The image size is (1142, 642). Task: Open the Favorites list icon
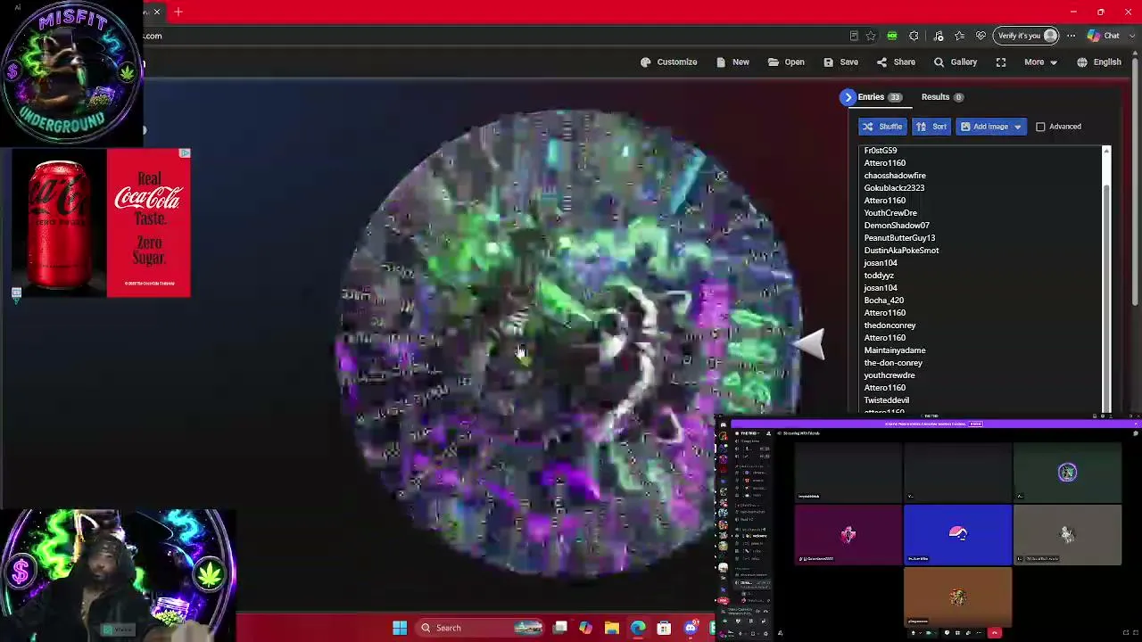pos(959,36)
